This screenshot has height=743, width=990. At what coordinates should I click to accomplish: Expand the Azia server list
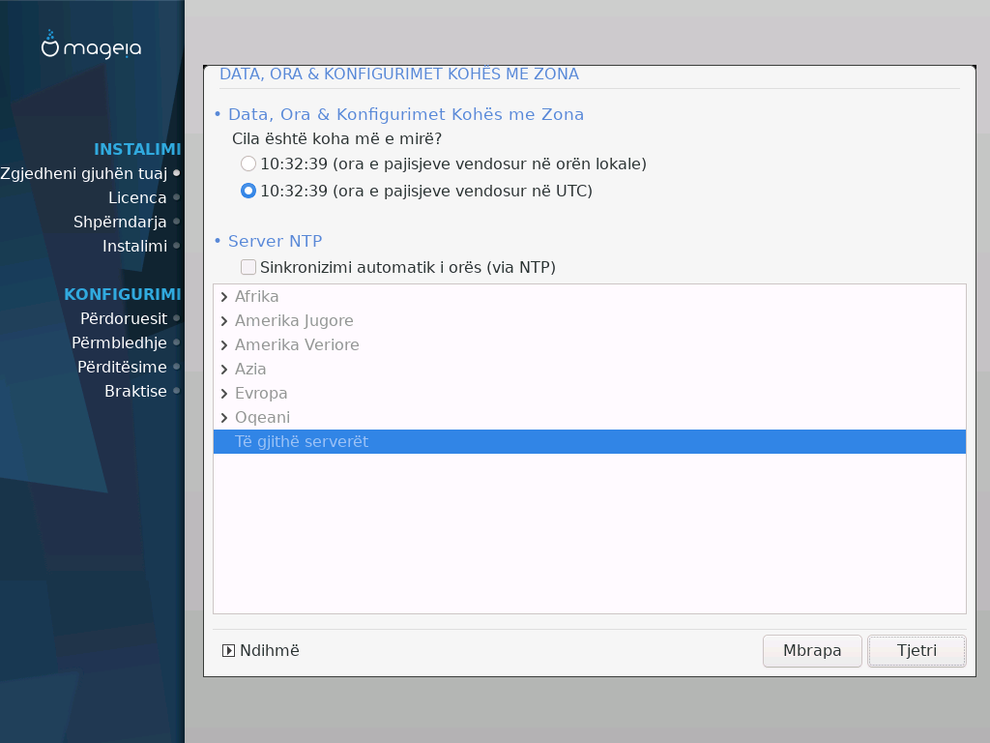(224, 370)
